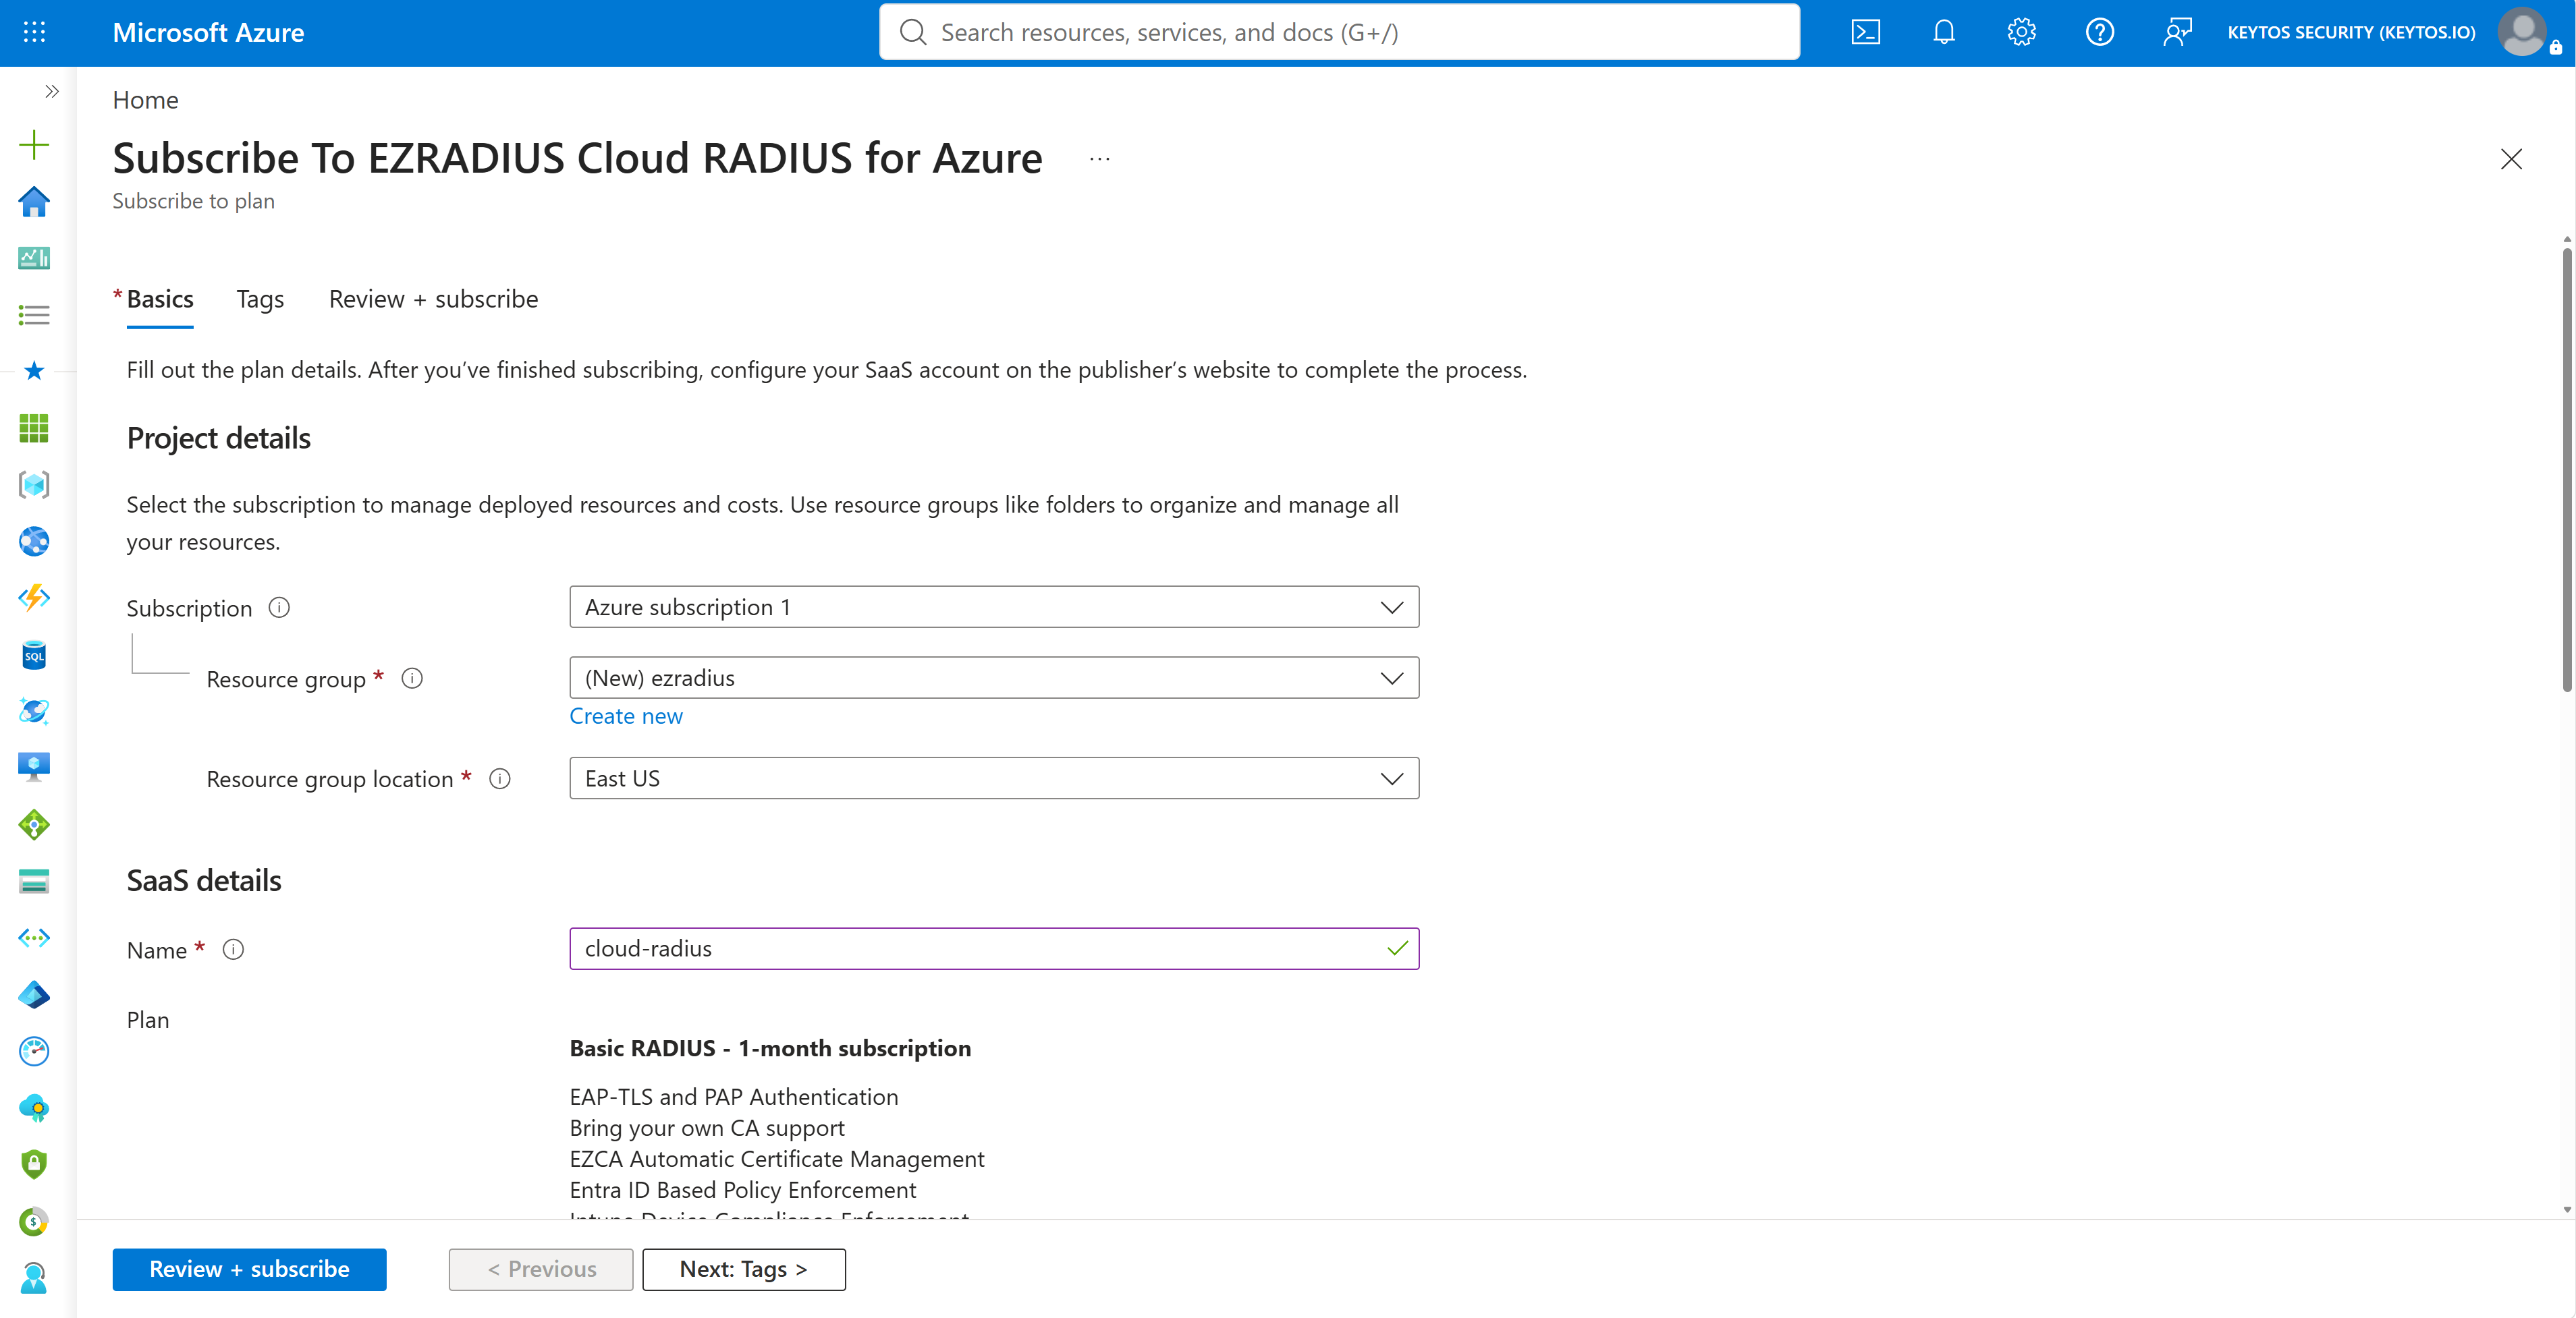The height and width of the screenshot is (1318, 2576).
Task: Open notifications bell icon
Action: pos(1944,32)
